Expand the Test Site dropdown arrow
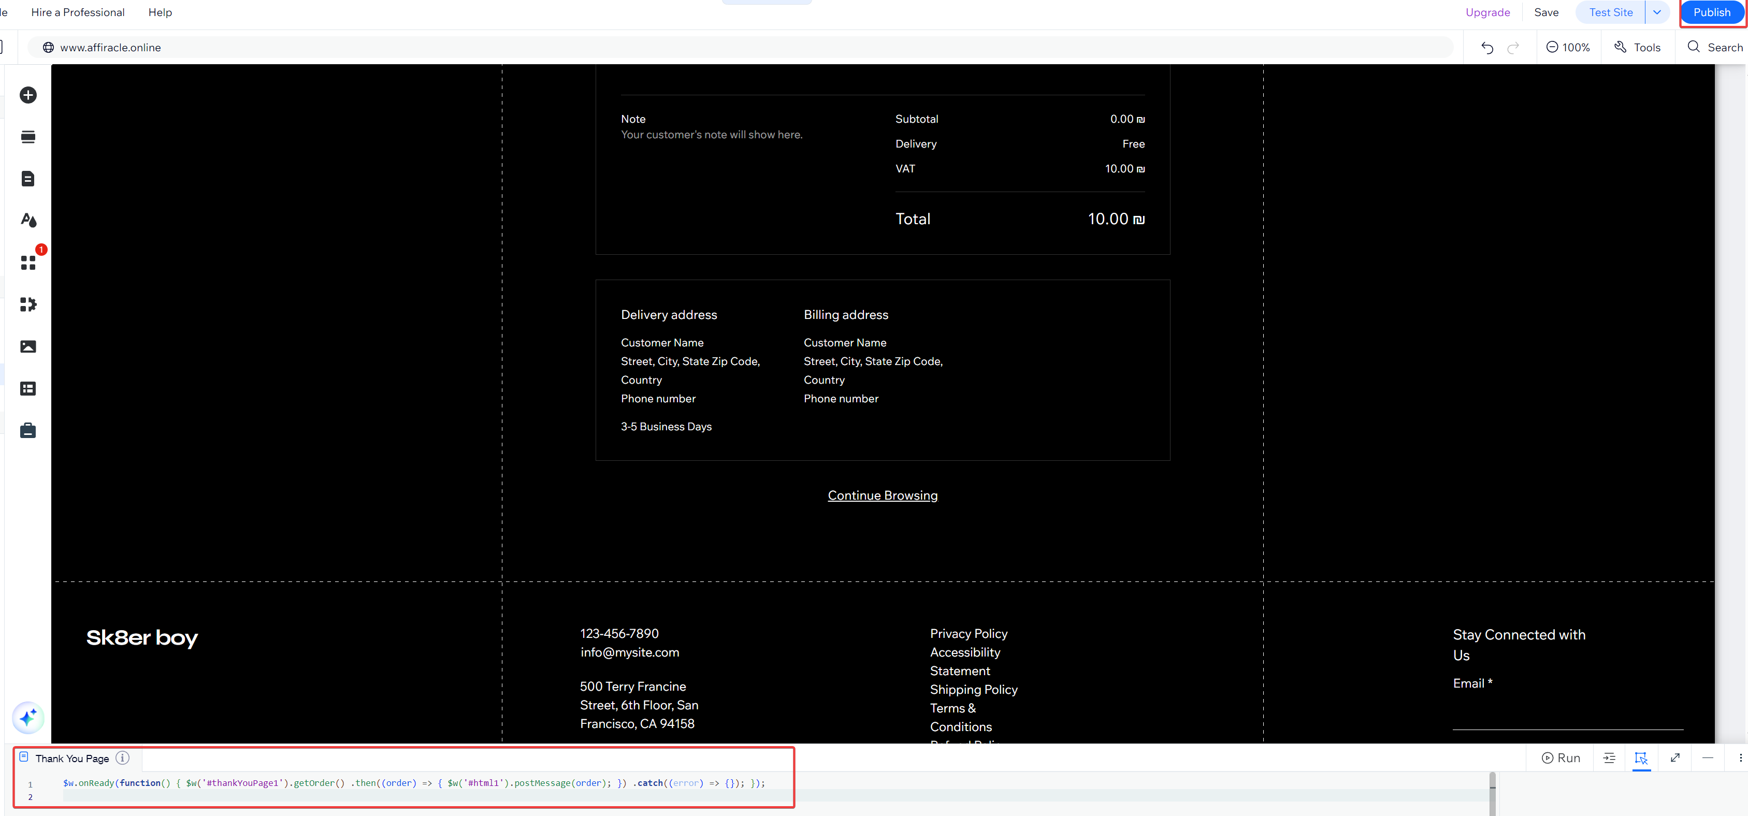The image size is (1748, 816). (1656, 12)
